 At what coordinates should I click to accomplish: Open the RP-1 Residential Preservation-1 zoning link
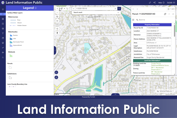(x=157, y=68)
